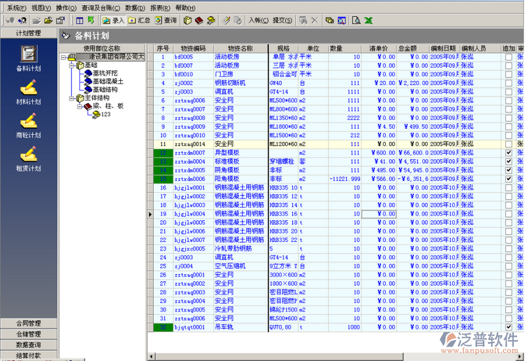Click the 入帐 button

pyautogui.click(x=258, y=20)
